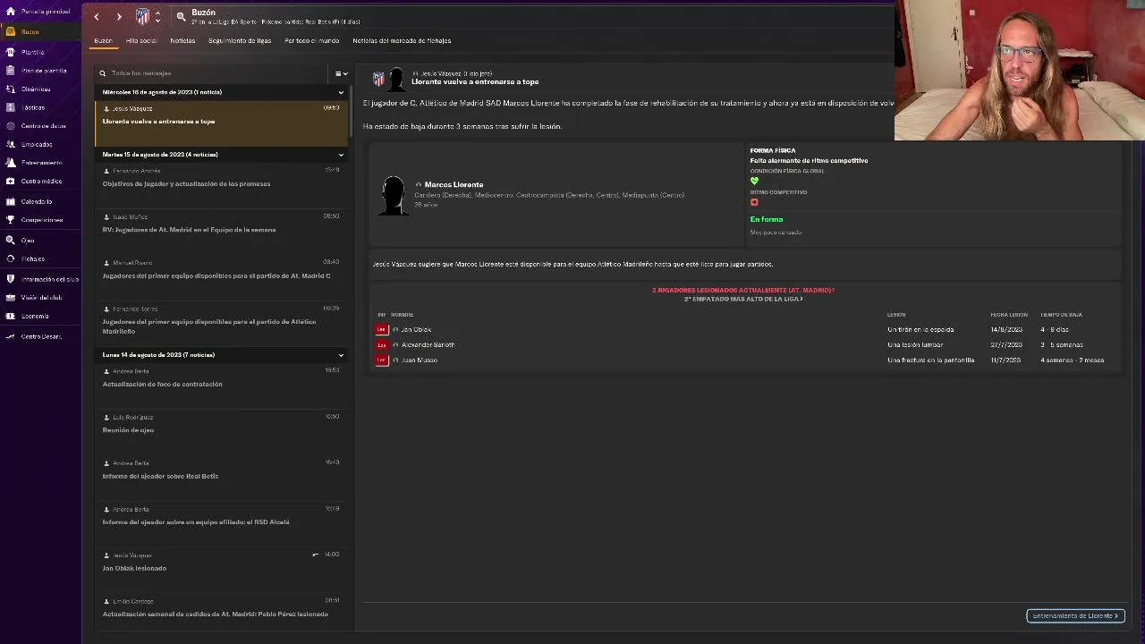Image resolution: width=1145 pixels, height=644 pixels.
Task: Switch to Noticias del mercado de fichajes tab
Action: [402, 40]
